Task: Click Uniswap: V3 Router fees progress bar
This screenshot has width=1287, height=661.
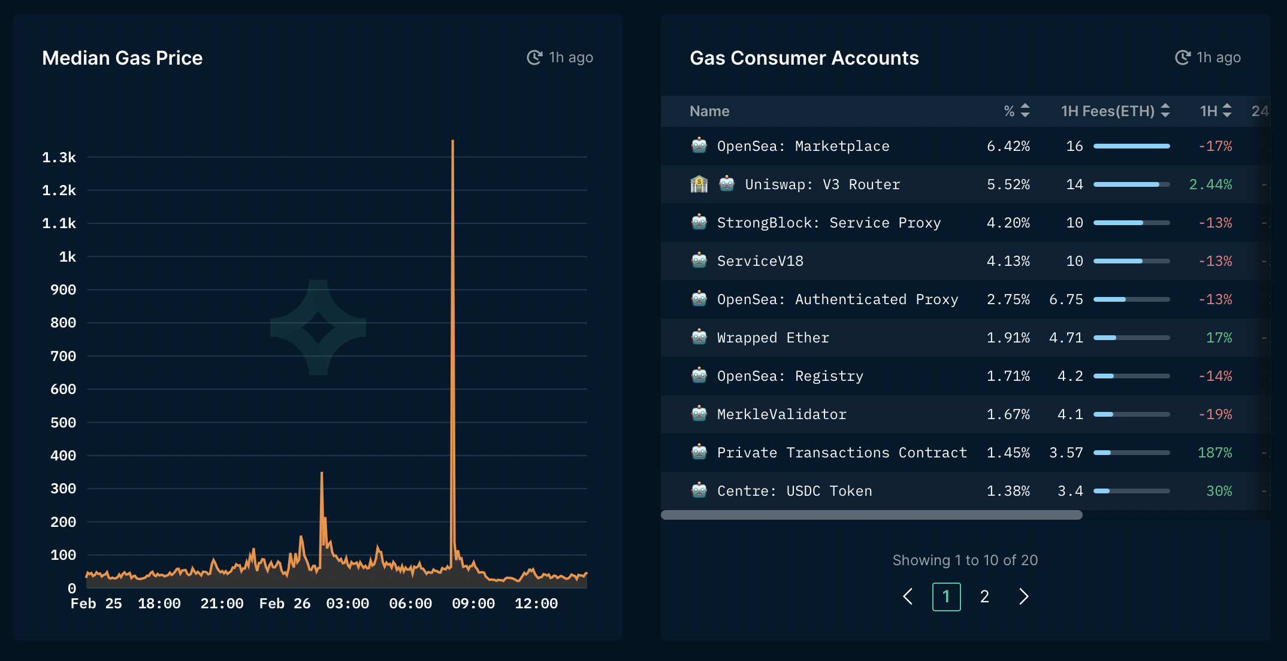Action: click(1132, 184)
